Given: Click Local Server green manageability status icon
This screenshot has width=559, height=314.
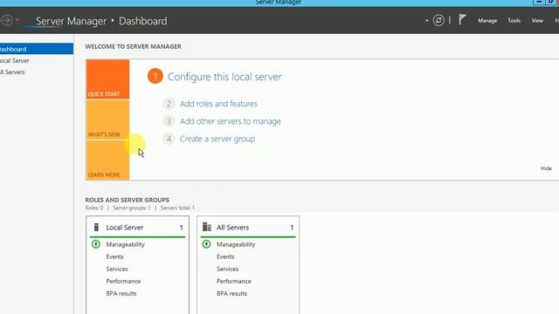Looking at the screenshot, I should click(x=96, y=244).
